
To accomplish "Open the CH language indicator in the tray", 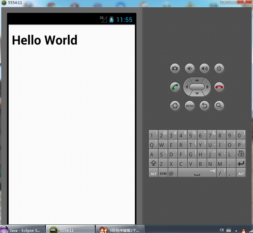I will pos(221,230).
